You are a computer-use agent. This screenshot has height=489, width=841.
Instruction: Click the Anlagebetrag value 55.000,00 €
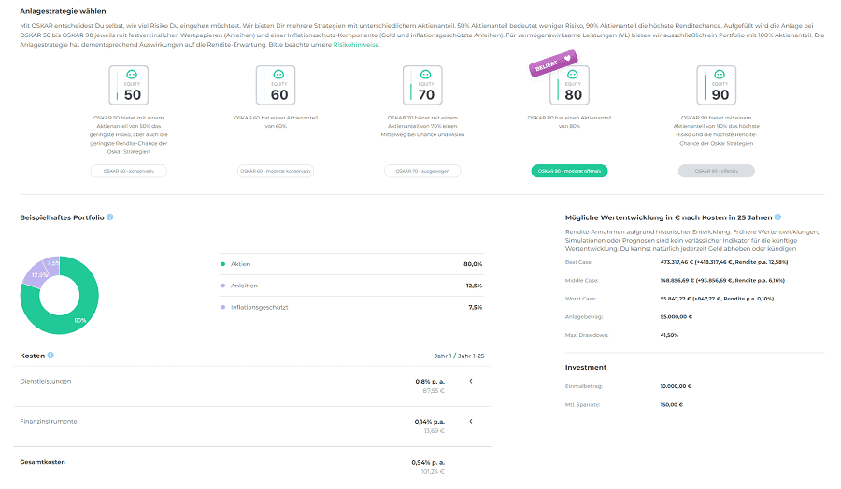pos(677,317)
